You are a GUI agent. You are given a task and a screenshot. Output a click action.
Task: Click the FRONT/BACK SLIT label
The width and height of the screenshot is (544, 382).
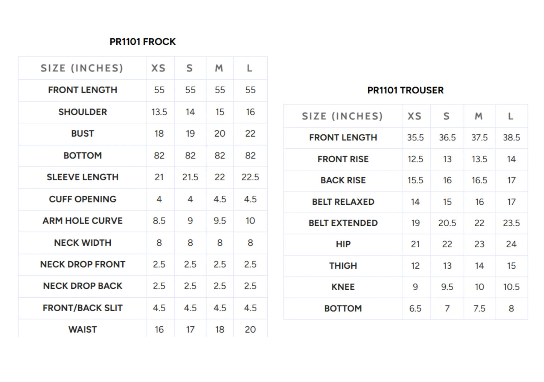coord(82,308)
